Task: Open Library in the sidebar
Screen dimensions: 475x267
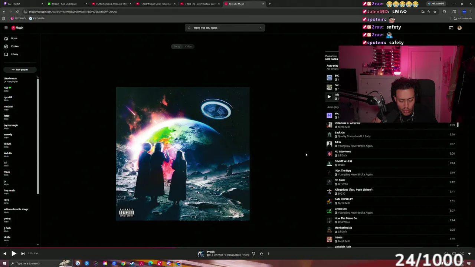Action: click(x=14, y=54)
